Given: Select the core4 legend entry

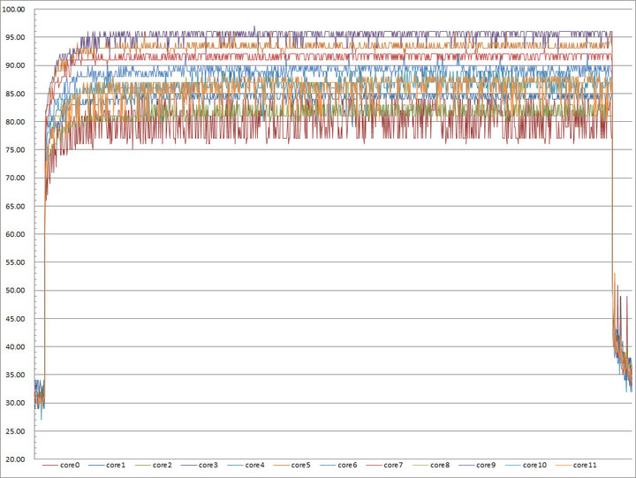Looking at the screenshot, I should 246,465.
